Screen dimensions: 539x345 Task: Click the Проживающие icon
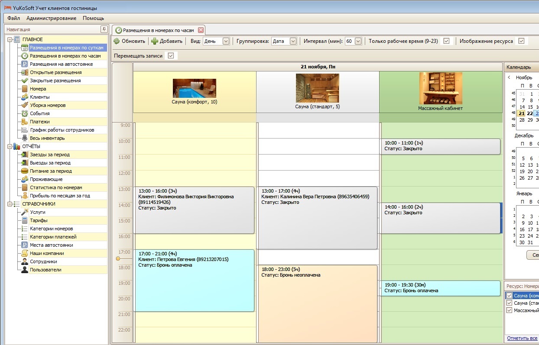coord(25,179)
